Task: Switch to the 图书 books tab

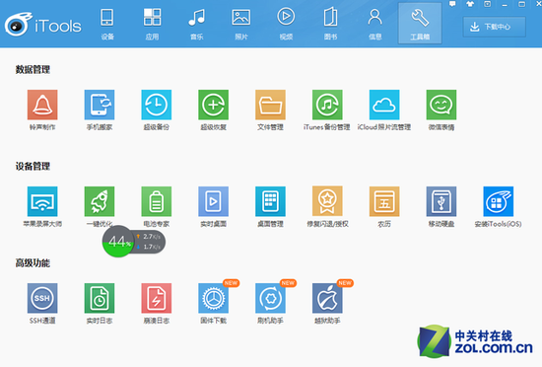Action: point(330,24)
